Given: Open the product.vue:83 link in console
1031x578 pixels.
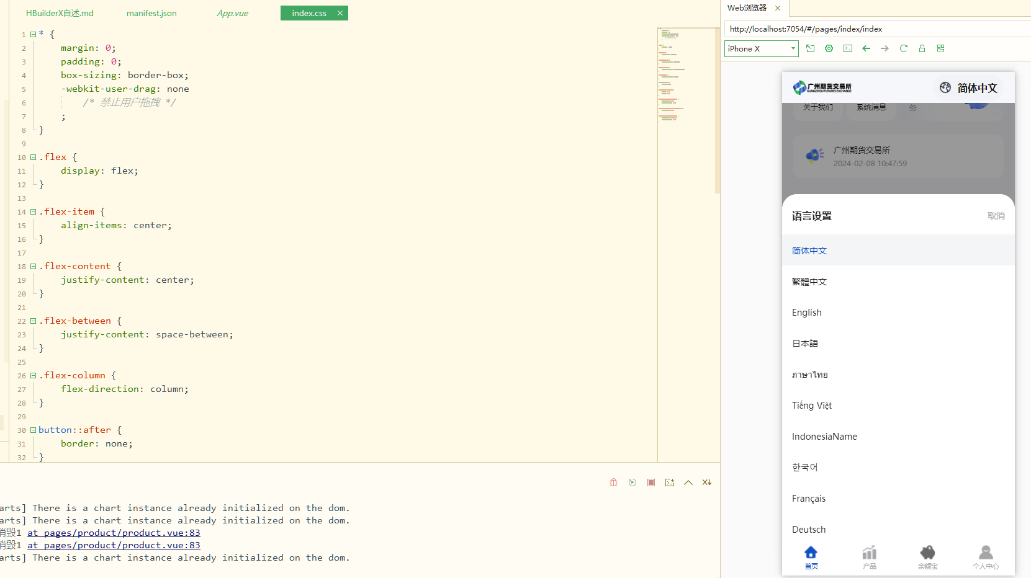Looking at the screenshot, I should [114, 533].
